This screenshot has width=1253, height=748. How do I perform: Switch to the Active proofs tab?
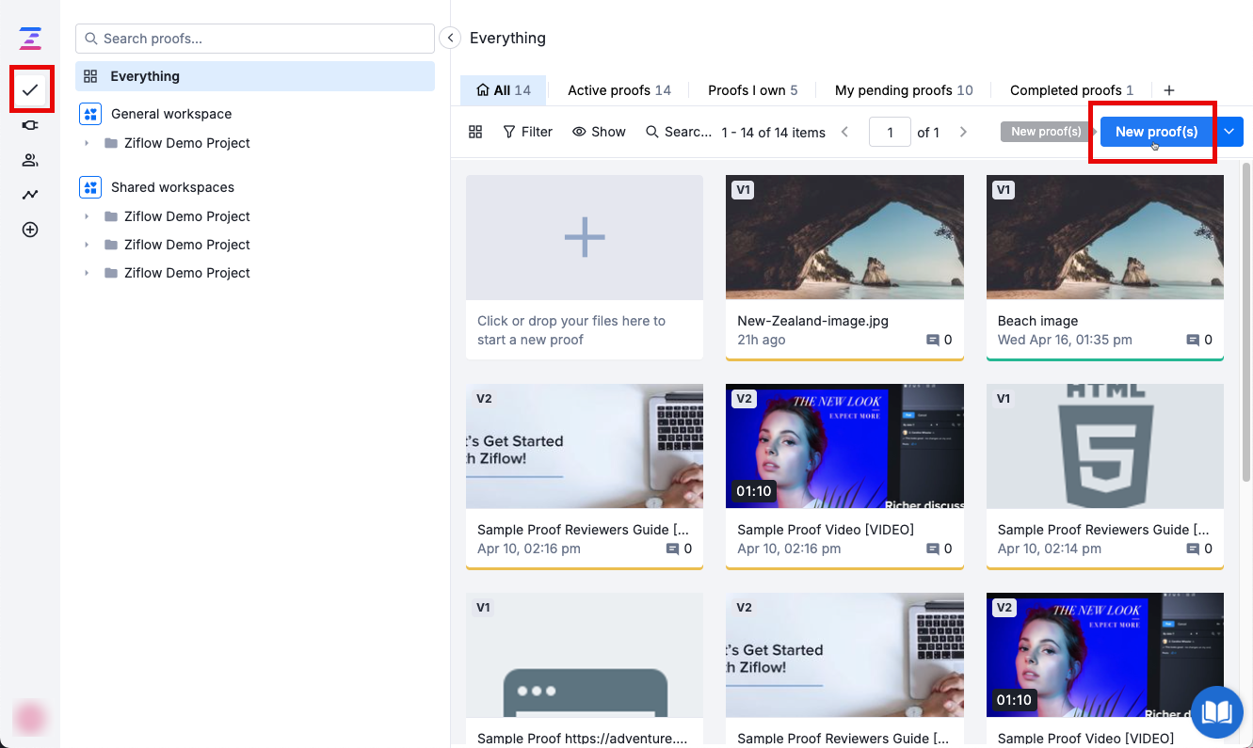[x=618, y=90]
